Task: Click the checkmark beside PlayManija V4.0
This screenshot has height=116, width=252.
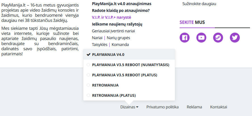Action: pyautogui.click(x=88, y=55)
